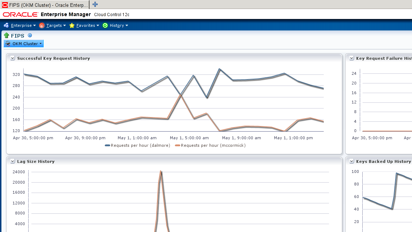Click legend label Requests per hour (mccormick)

[x=214, y=145]
